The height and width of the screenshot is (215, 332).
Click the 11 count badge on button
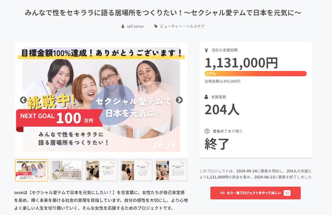287,193
